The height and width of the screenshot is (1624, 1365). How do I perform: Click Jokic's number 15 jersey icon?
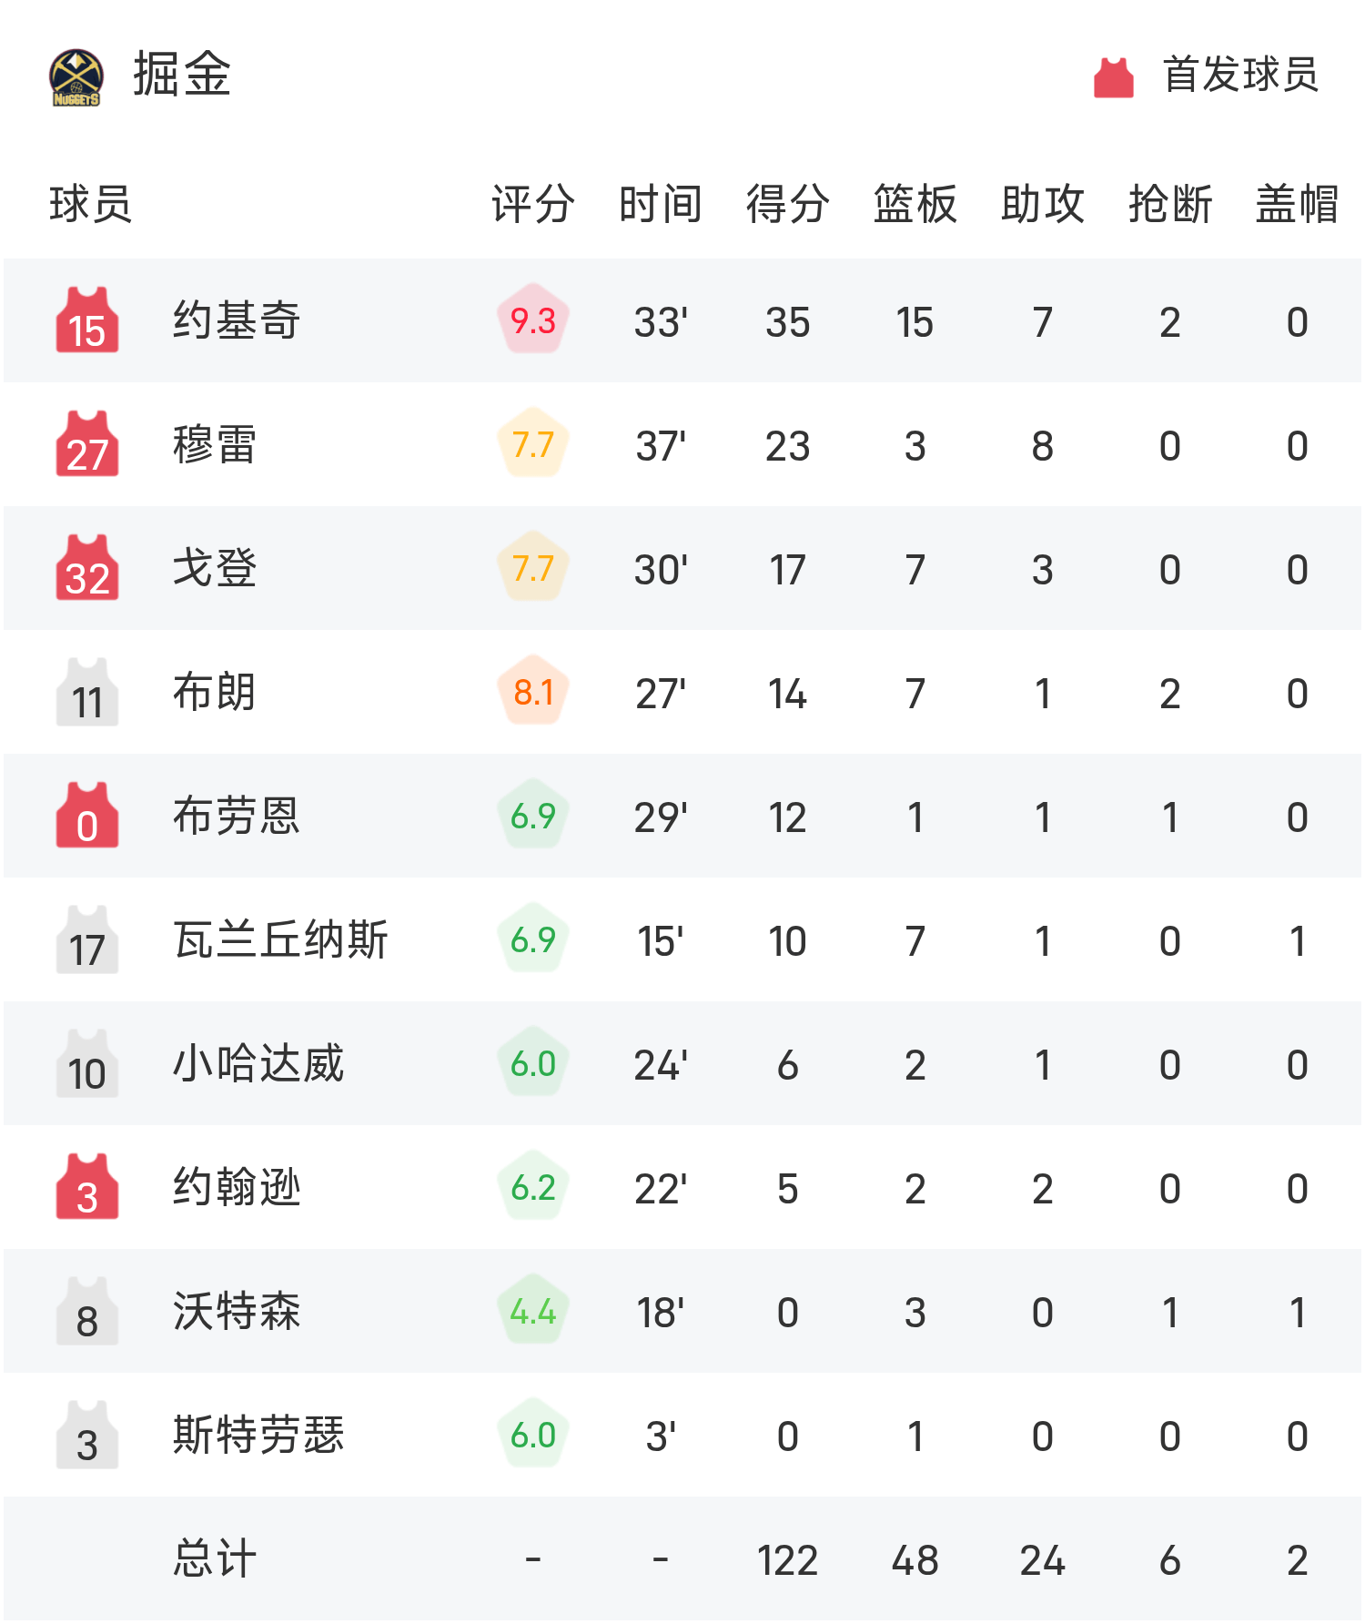pos(87,320)
